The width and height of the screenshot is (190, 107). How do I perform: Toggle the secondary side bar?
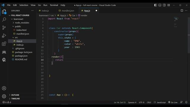tap(164, 5)
